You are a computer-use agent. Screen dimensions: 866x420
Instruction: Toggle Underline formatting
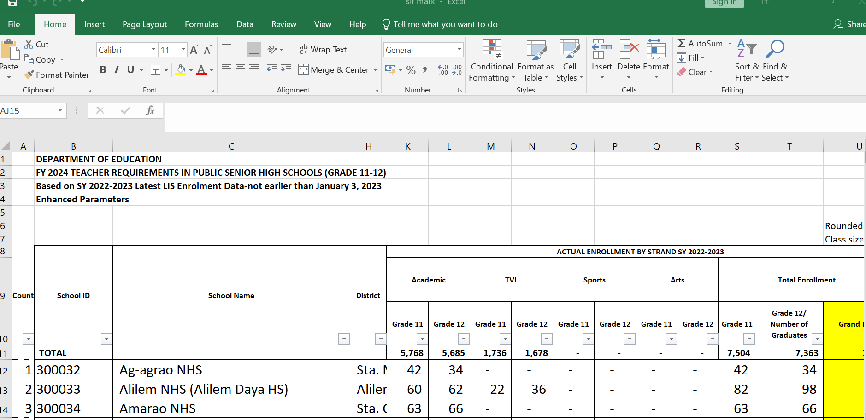click(x=130, y=70)
